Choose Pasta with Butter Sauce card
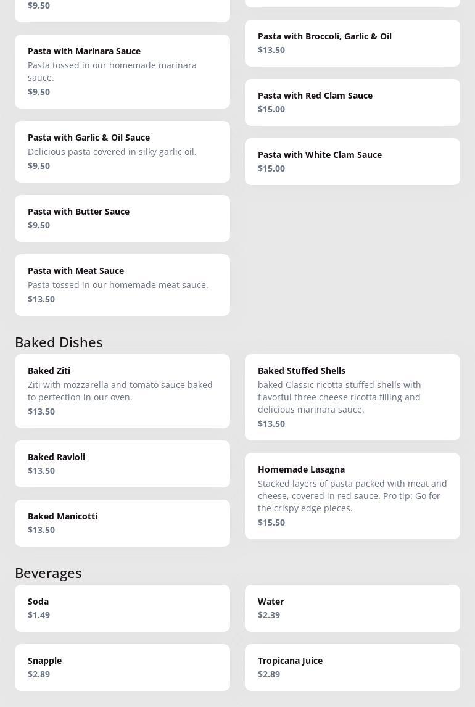The width and height of the screenshot is (475, 707). 122,218
